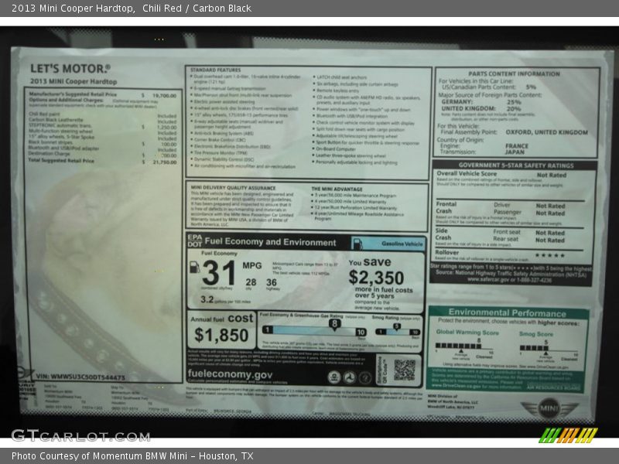619x464 pixels.
Task: Click 'Fuel Economy and Environment' title
Action: tap(270, 242)
